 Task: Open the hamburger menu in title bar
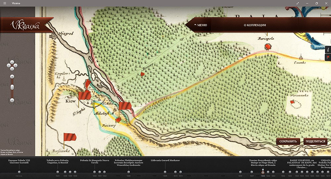click(x=5, y=3)
